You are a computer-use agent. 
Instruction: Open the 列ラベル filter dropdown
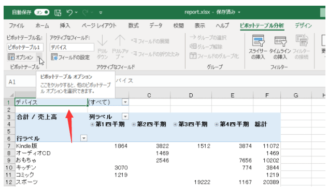click(x=125, y=117)
